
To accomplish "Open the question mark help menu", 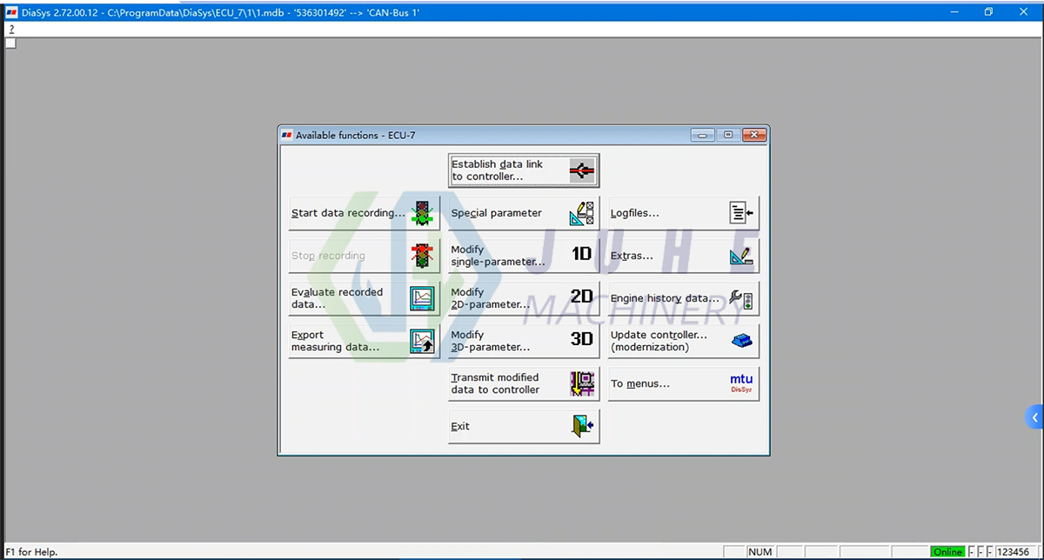I will point(11,29).
